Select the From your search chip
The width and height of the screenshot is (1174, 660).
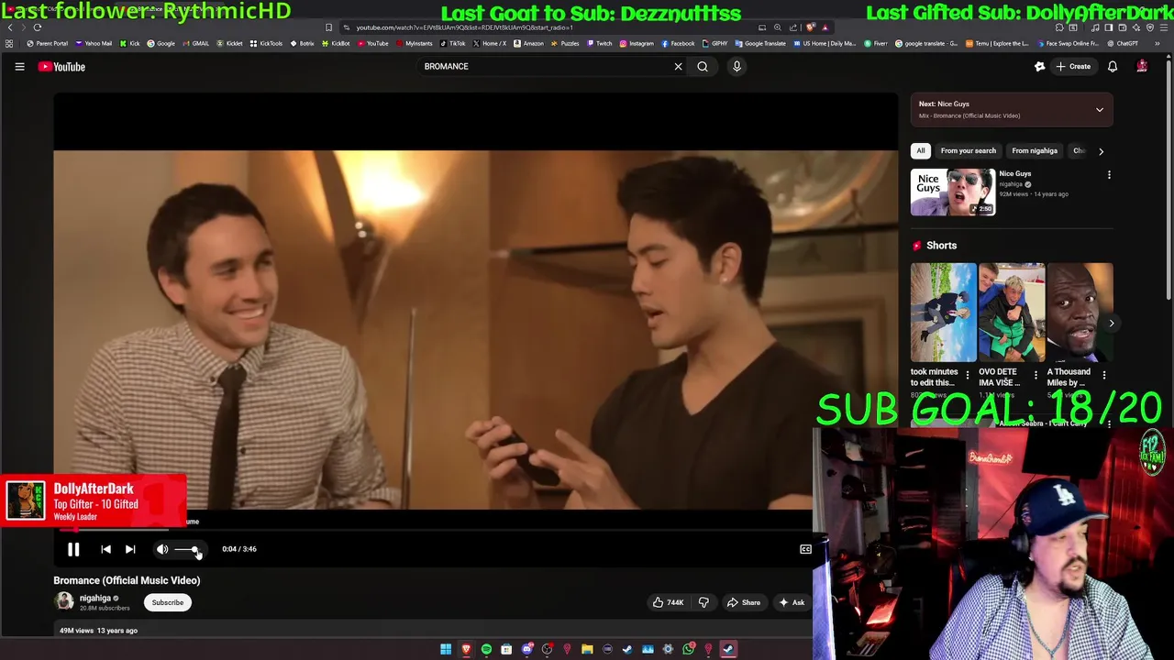point(968,150)
